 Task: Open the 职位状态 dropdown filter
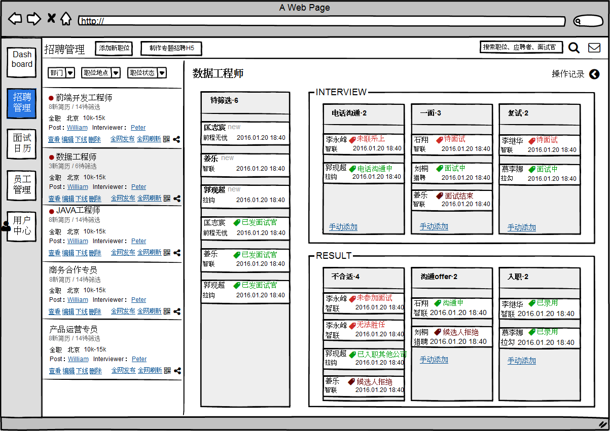pyautogui.click(x=147, y=73)
